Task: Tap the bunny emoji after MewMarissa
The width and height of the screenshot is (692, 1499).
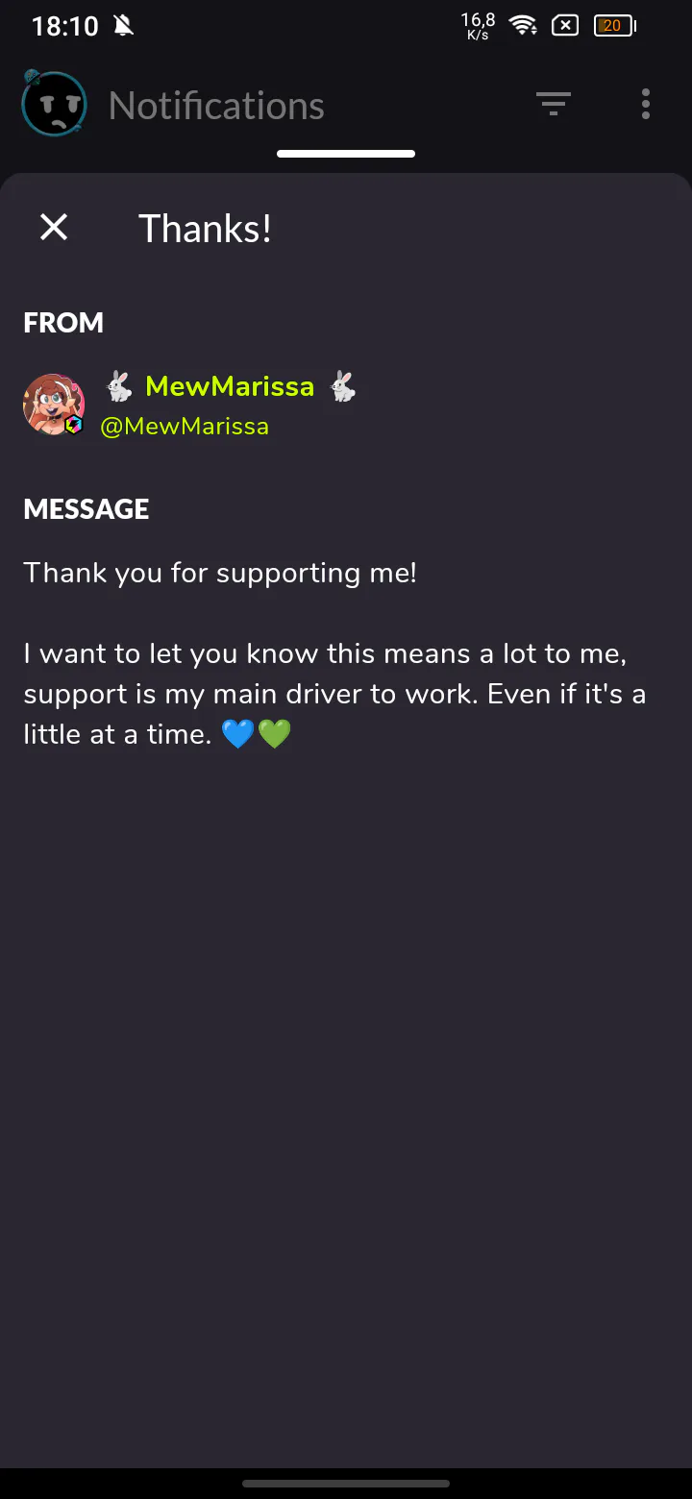Action: click(343, 386)
